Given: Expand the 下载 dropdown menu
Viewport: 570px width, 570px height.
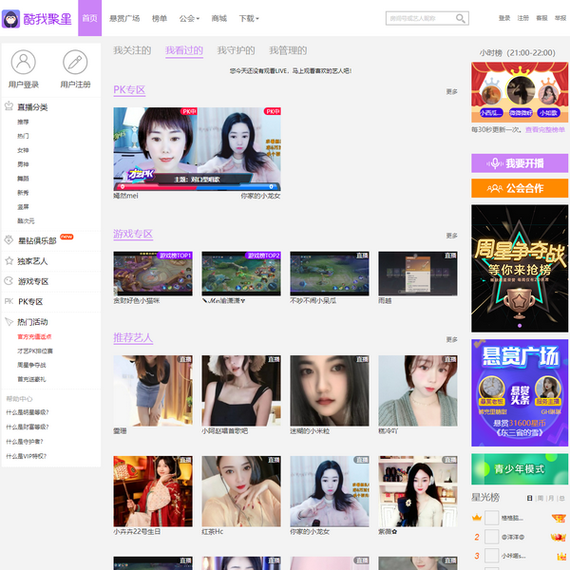Looking at the screenshot, I should (x=249, y=18).
